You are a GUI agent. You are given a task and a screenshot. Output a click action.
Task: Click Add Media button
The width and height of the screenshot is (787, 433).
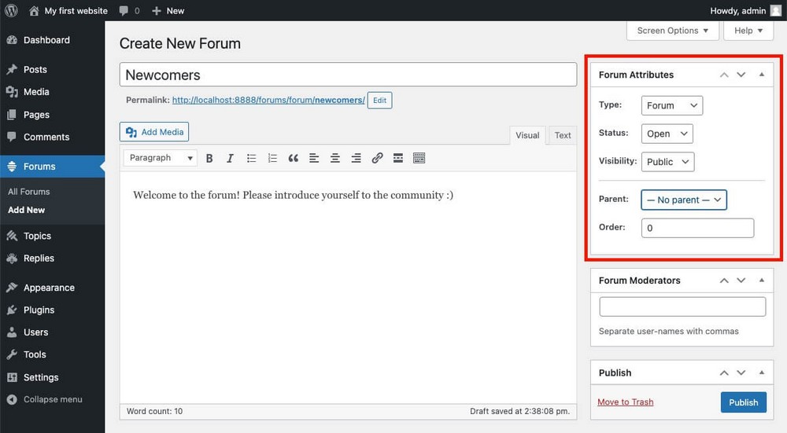(x=154, y=132)
